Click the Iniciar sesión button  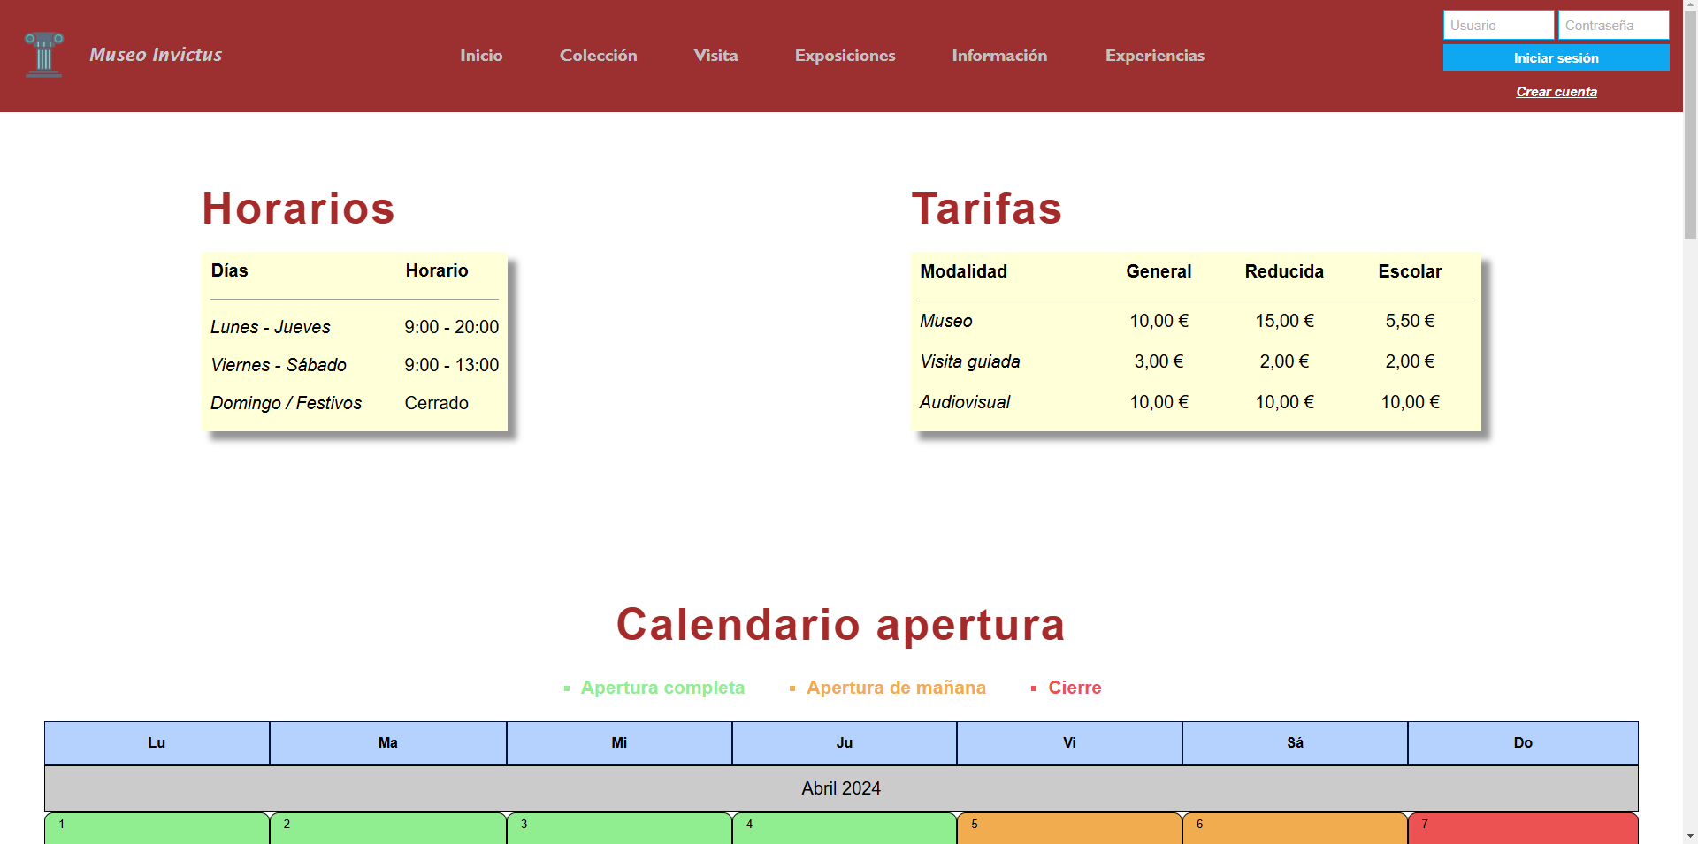point(1556,57)
